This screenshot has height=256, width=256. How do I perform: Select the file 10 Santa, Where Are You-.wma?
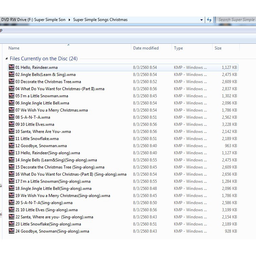(x=43, y=132)
